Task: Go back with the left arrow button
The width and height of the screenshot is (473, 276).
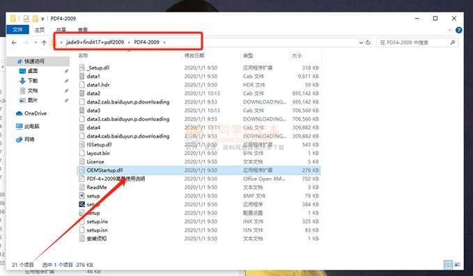Action: tap(14, 42)
